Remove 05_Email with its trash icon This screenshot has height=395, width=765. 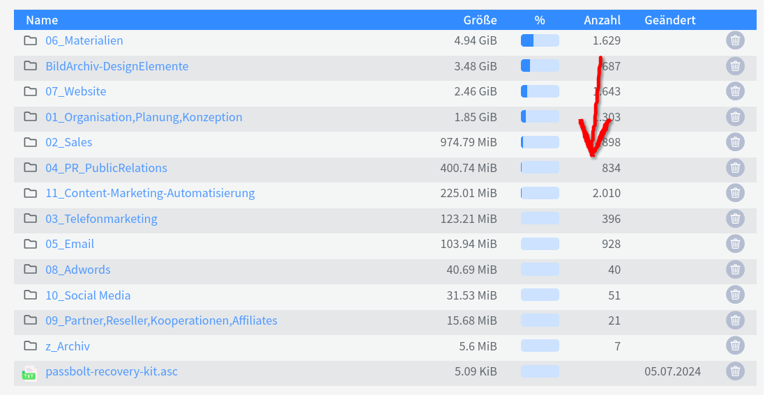pyautogui.click(x=735, y=244)
